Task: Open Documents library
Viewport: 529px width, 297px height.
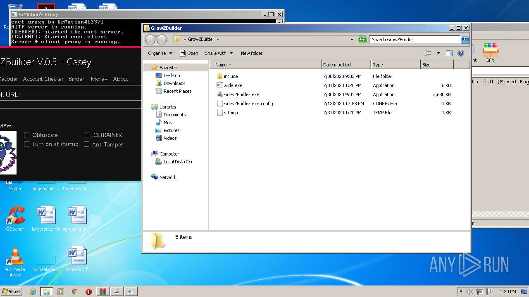Action: (x=171, y=115)
